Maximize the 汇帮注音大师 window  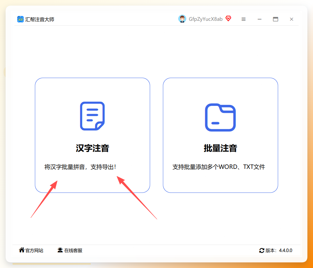[276, 19]
